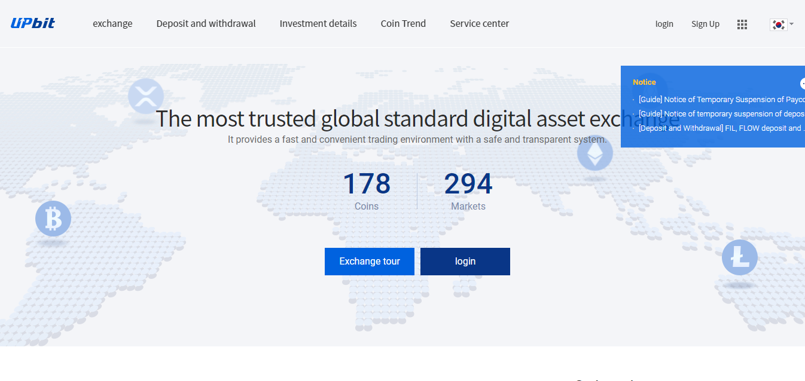Expand the language dropdown arrow
Screen dimensions: 805x381
point(792,24)
